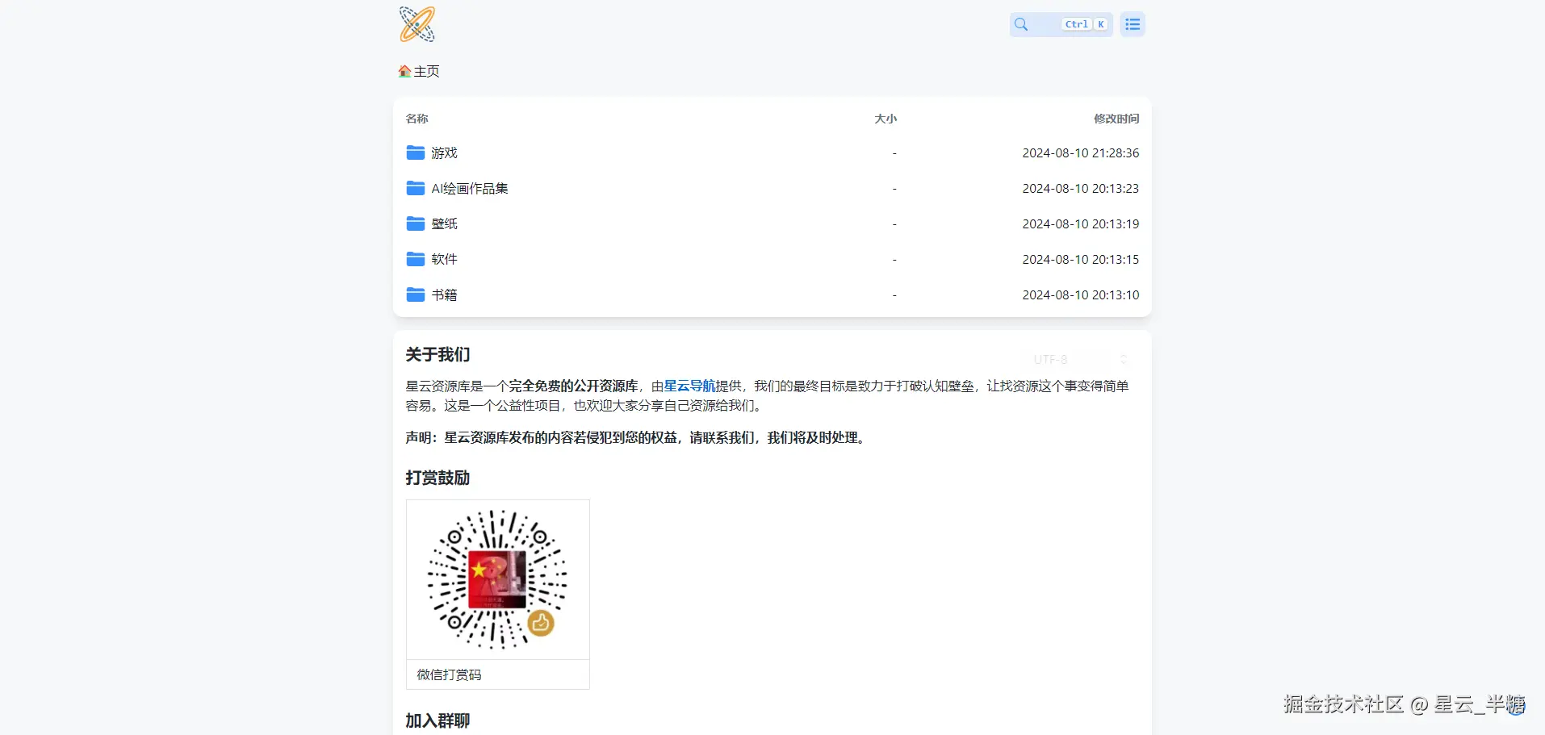Click the home icon in breadcrumb

click(404, 71)
